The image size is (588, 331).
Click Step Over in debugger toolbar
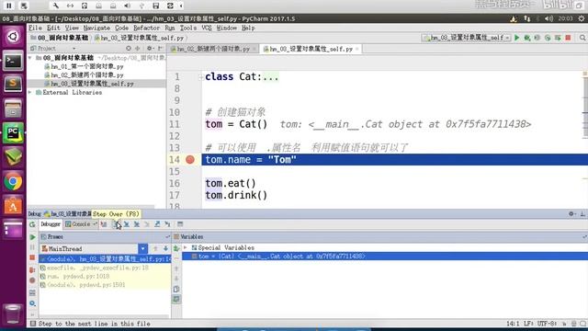pyautogui.click(x=117, y=224)
